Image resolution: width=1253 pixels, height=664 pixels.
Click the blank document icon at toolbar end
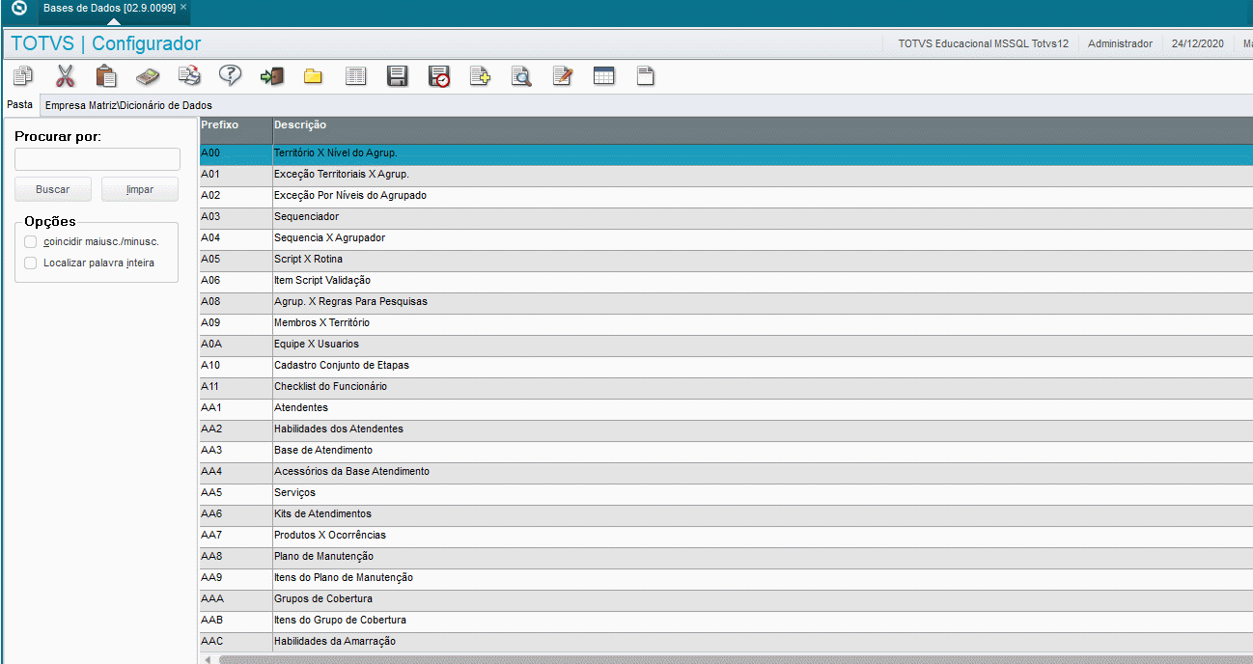coord(645,76)
